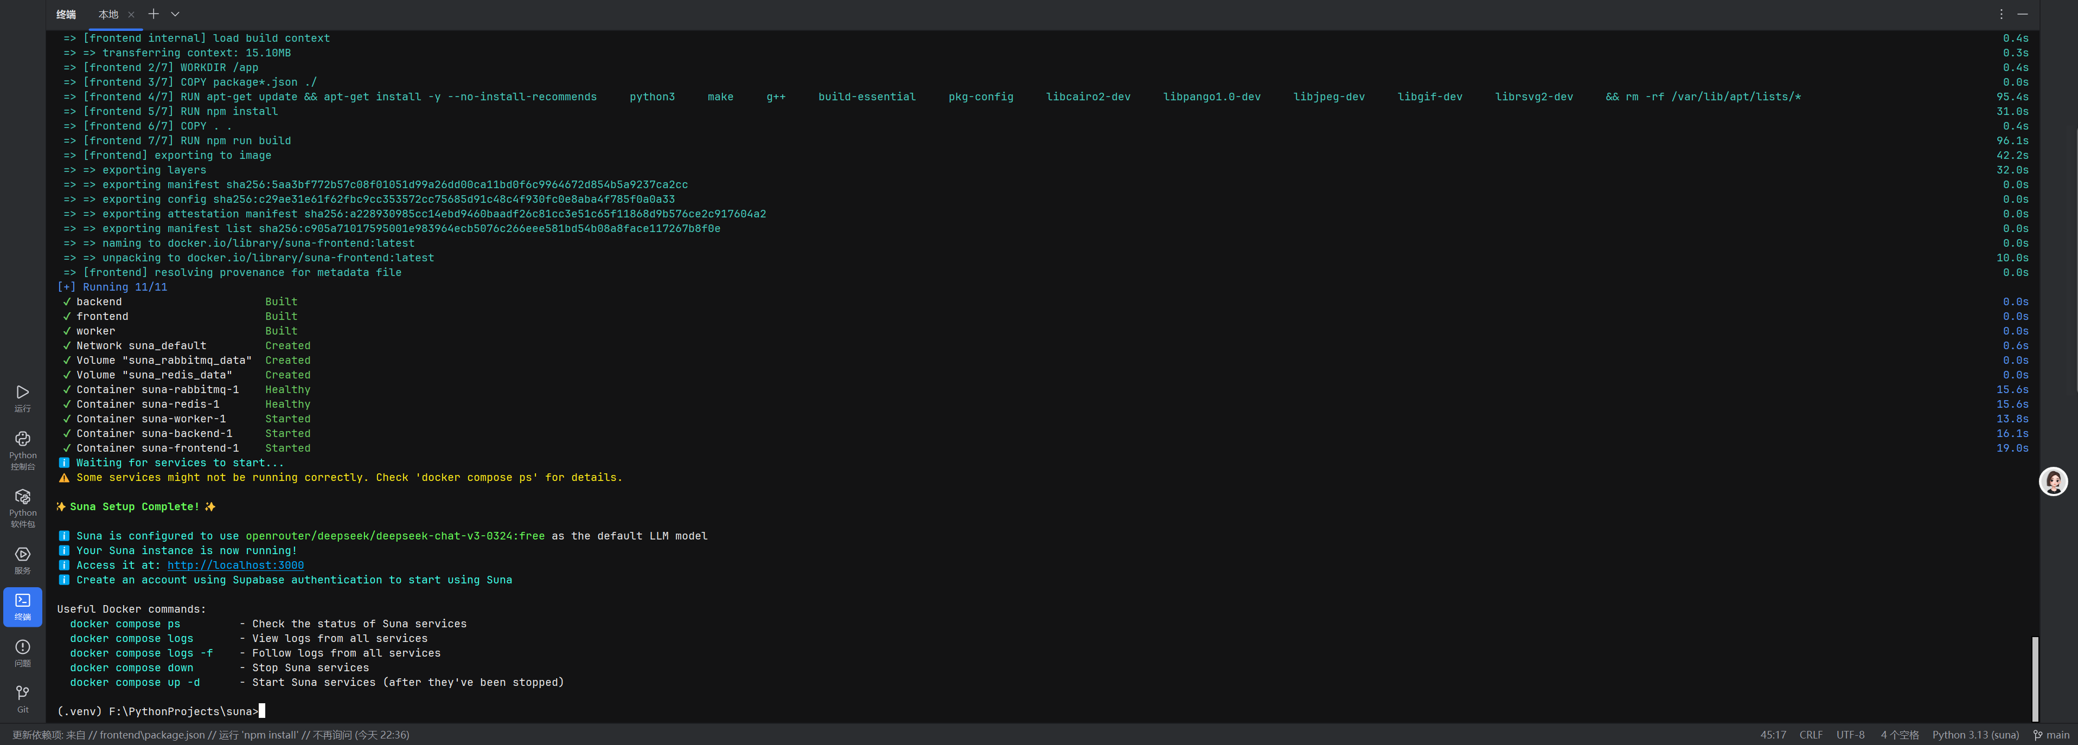Viewport: 2078px width, 745px height.
Task: Open the UTF-8 encoding selector
Action: (1850, 735)
